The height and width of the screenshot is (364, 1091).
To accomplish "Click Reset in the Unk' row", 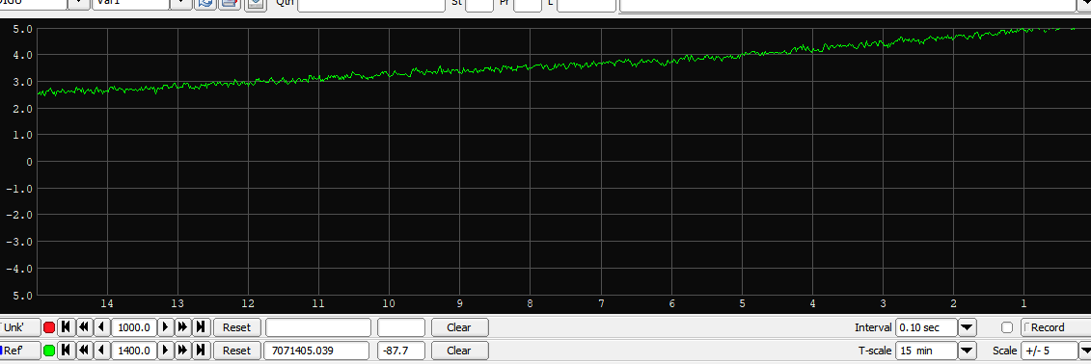I will [236, 327].
